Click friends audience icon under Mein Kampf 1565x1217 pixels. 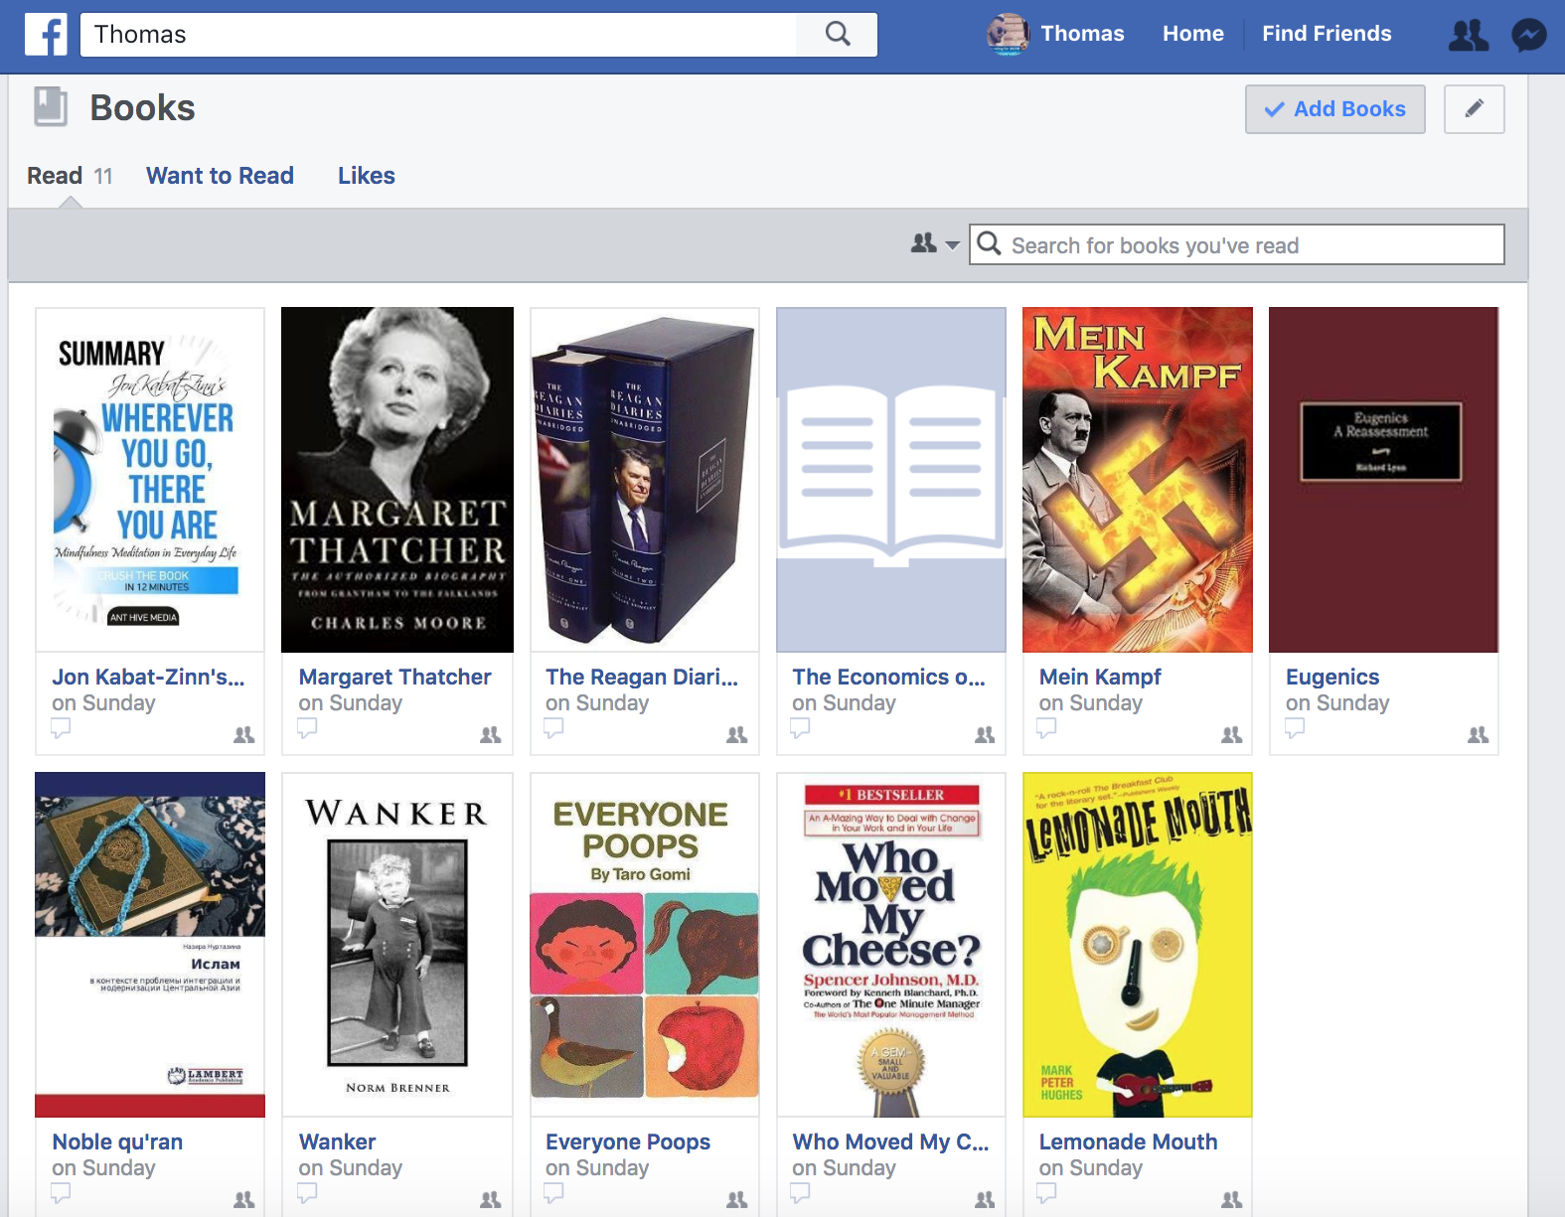1232,735
